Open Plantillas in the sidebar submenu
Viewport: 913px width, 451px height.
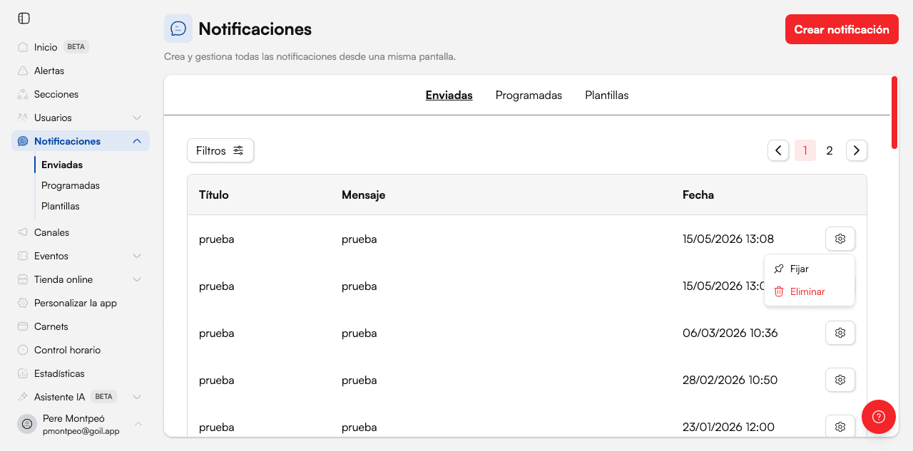[x=61, y=206]
